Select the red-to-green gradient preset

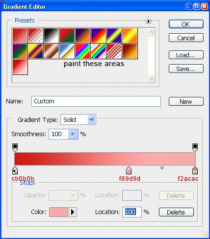[67, 35]
